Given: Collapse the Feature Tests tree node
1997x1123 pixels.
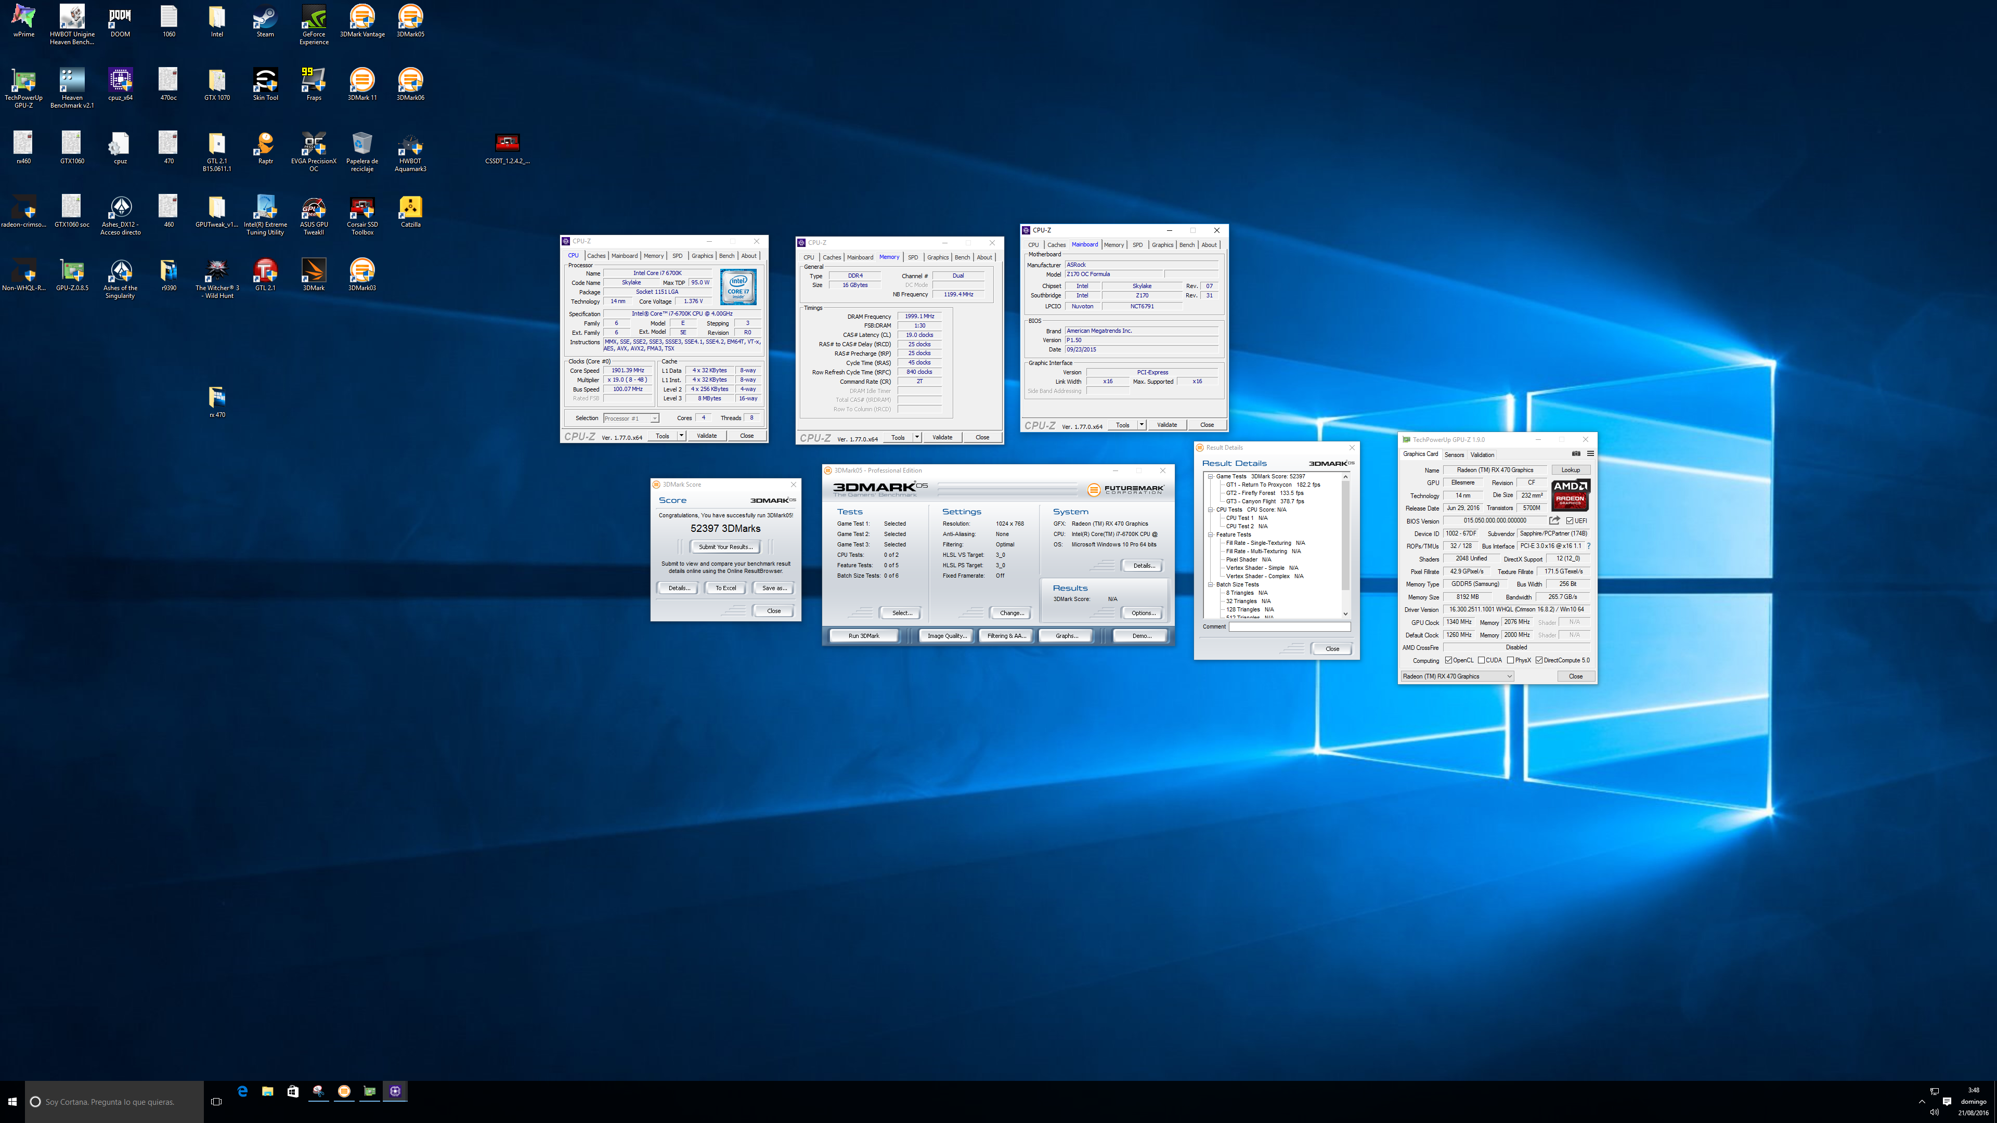Looking at the screenshot, I should [1210, 535].
